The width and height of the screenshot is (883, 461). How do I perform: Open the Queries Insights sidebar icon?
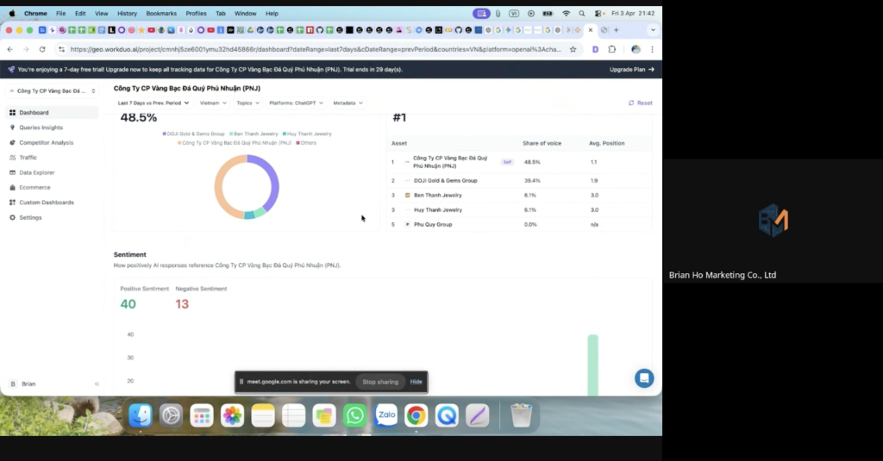(x=12, y=128)
